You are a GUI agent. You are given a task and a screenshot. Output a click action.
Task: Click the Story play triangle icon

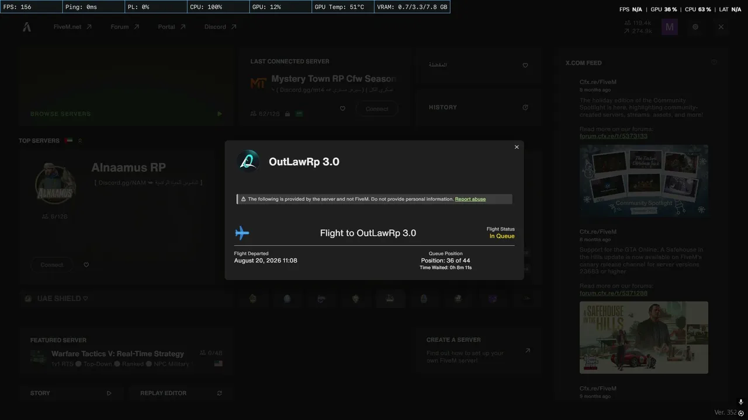pos(109,393)
